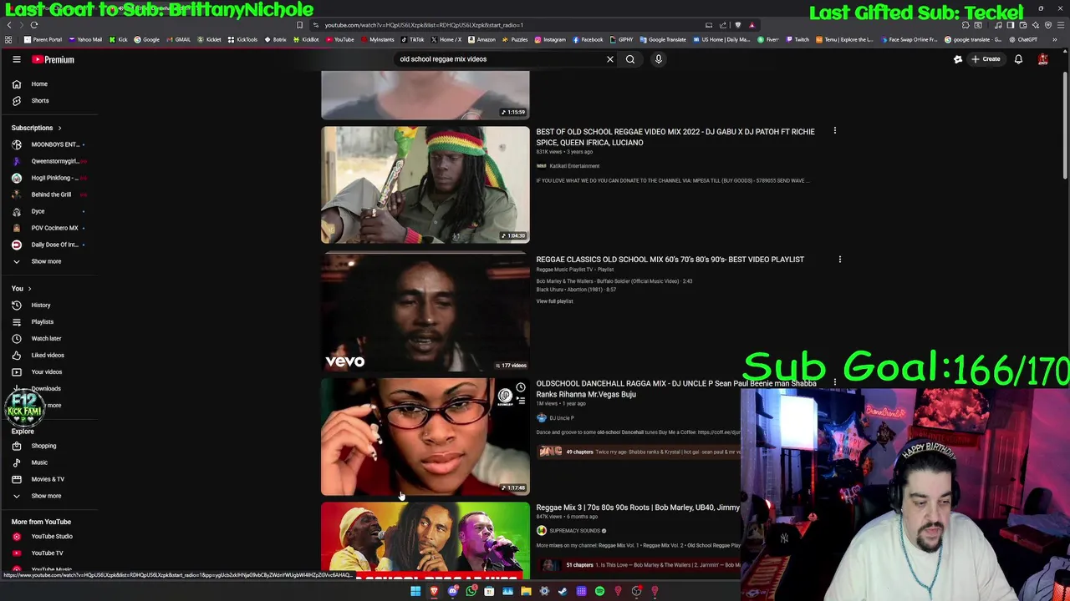Image resolution: width=1070 pixels, height=601 pixels.
Task: Click the Create button
Action: click(x=986, y=59)
